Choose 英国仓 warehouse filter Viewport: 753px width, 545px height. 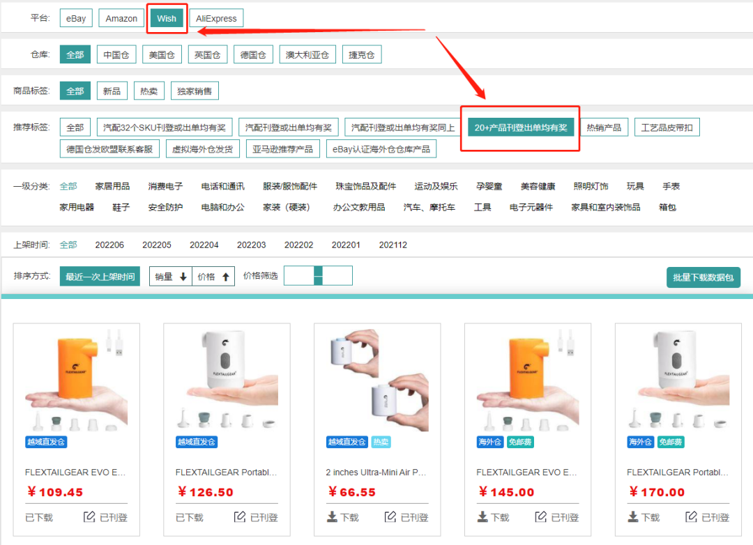tap(208, 55)
